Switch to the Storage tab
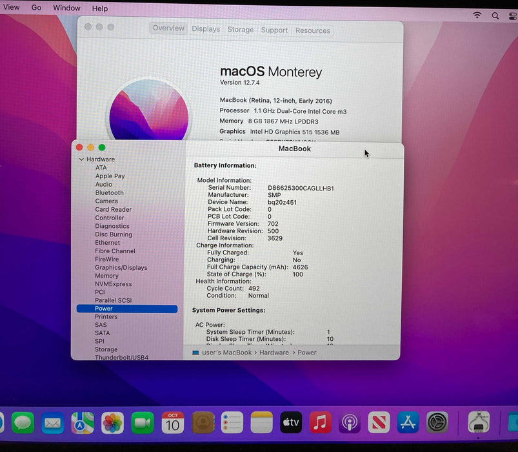518x452 pixels. tap(240, 30)
